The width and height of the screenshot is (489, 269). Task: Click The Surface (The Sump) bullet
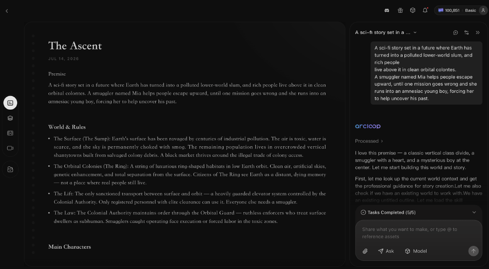click(190, 147)
